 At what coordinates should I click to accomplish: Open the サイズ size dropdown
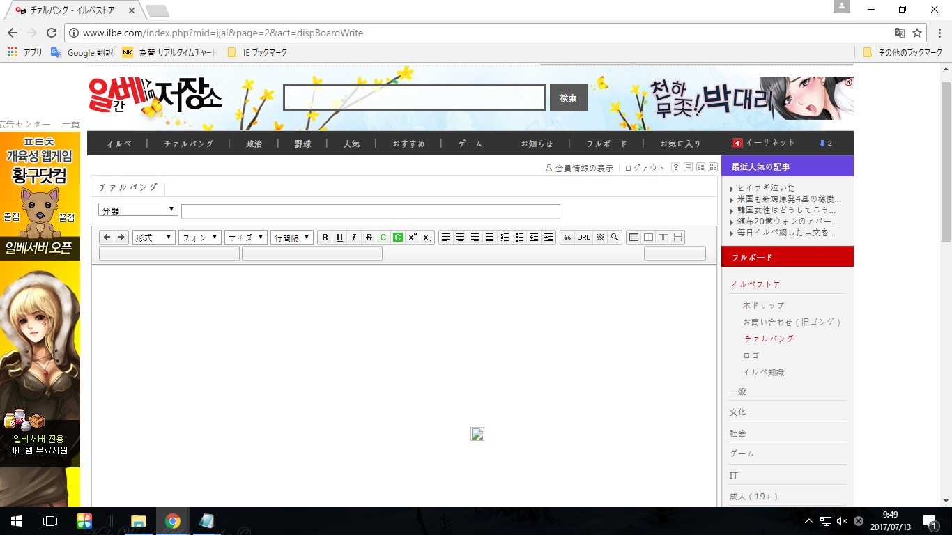246,238
